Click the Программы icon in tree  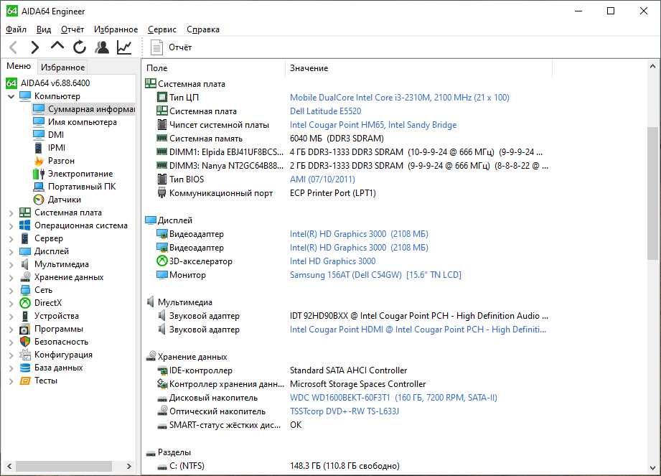(x=25, y=329)
